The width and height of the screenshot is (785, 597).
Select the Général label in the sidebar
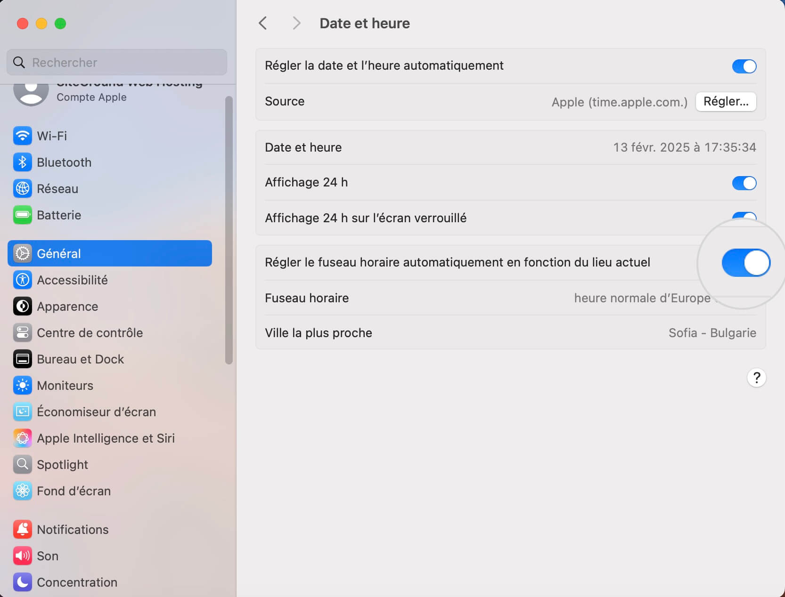click(59, 254)
